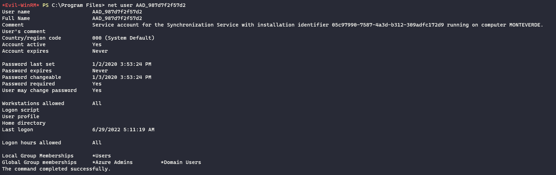The height and width of the screenshot is (175, 556).
Task: Click the *Azure Admins group entry
Action: (x=112, y=162)
